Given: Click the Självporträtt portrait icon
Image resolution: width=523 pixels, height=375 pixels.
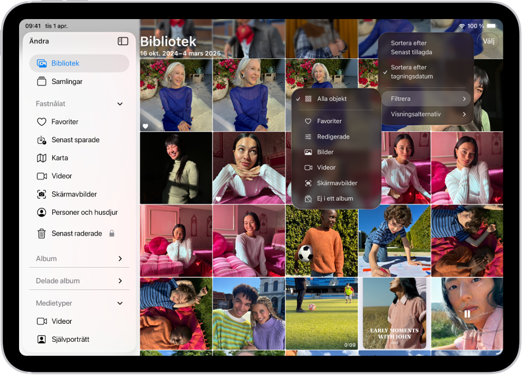Looking at the screenshot, I should (x=42, y=339).
